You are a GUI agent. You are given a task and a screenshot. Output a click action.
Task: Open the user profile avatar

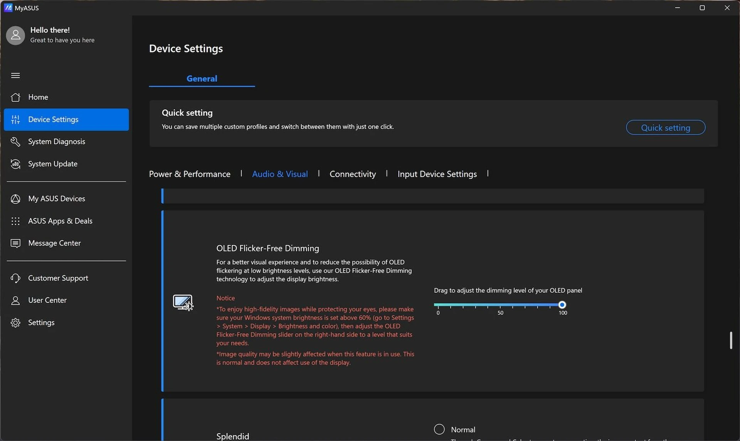pyautogui.click(x=15, y=35)
